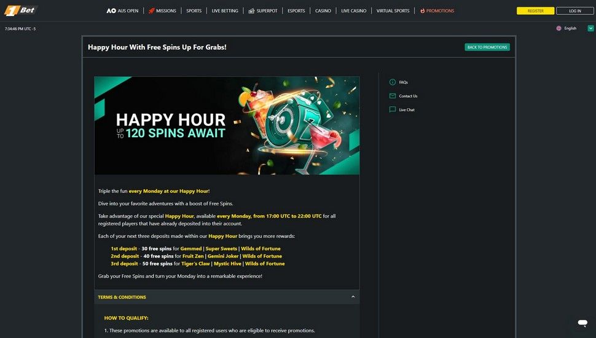The height and width of the screenshot is (338, 596).
Task: Click the FAQs info icon
Action: coord(393,82)
